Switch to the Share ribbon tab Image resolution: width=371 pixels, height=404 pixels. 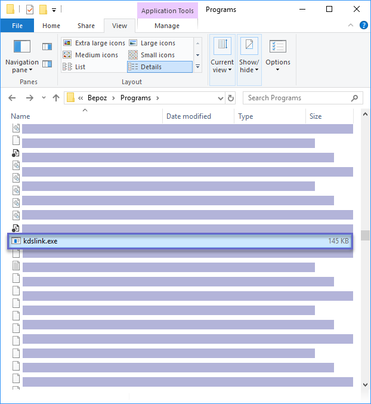86,26
